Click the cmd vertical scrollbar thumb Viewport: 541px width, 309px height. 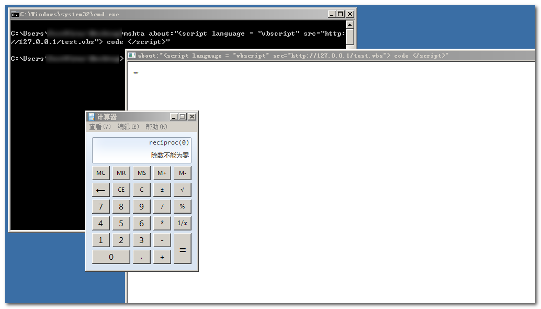pos(350,36)
